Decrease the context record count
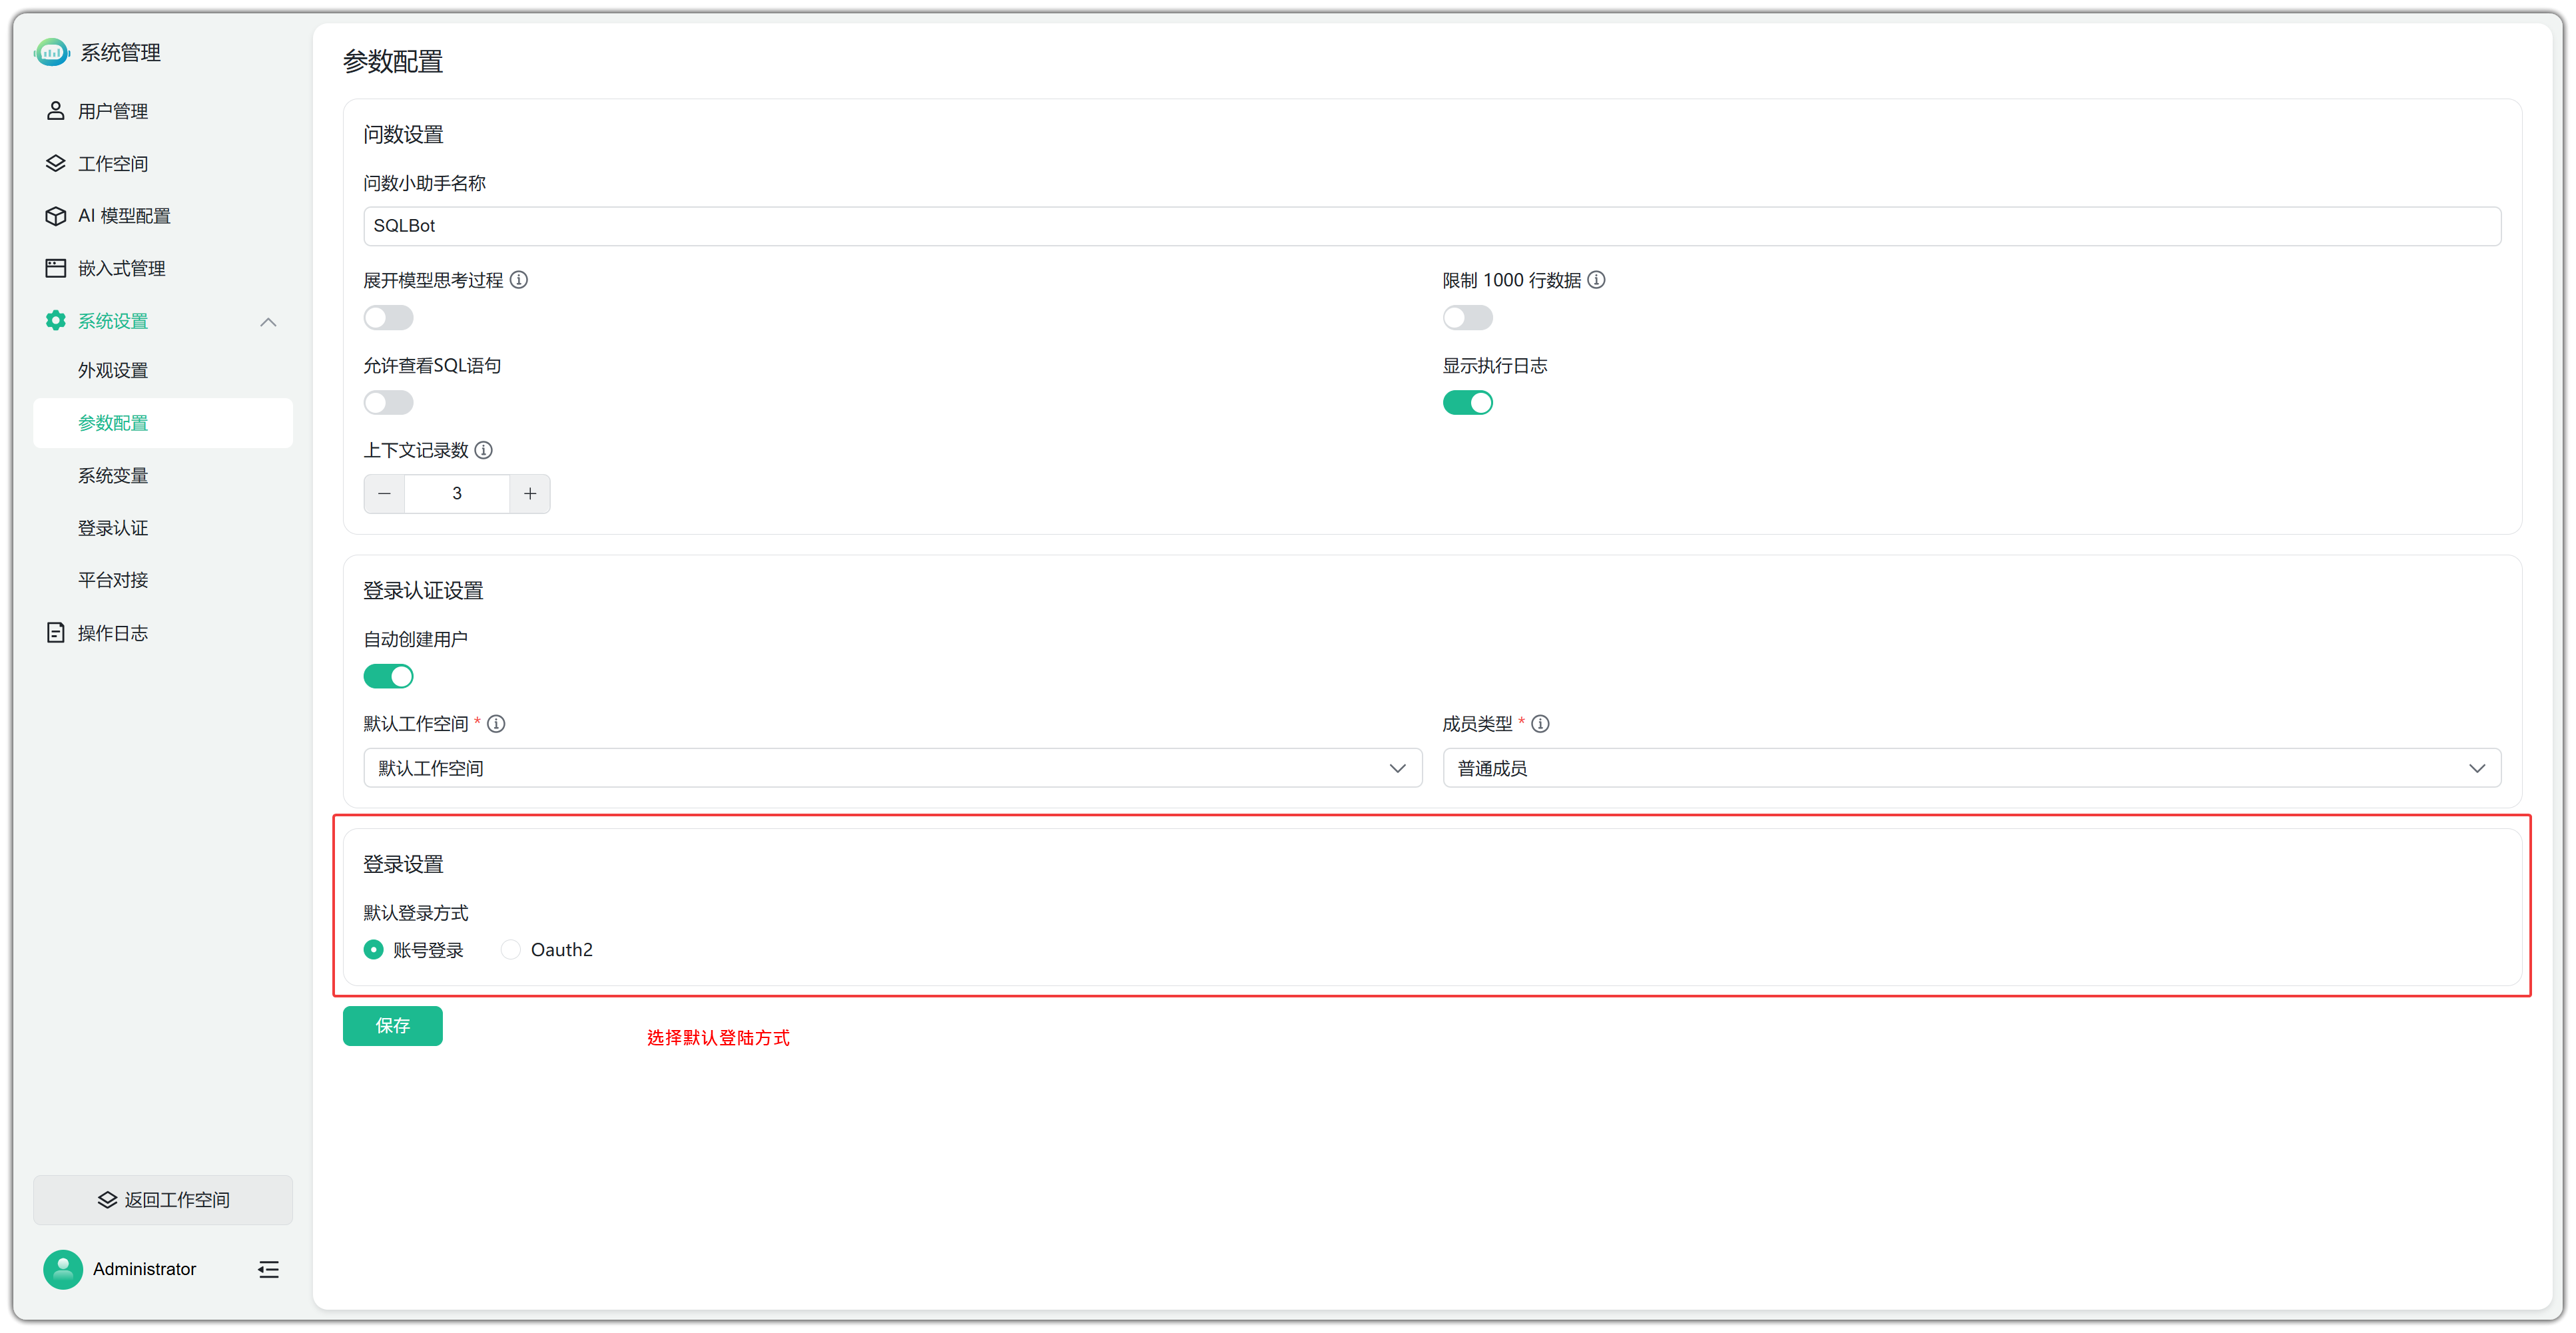2576x1333 pixels. pyautogui.click(x=384, y=494)
